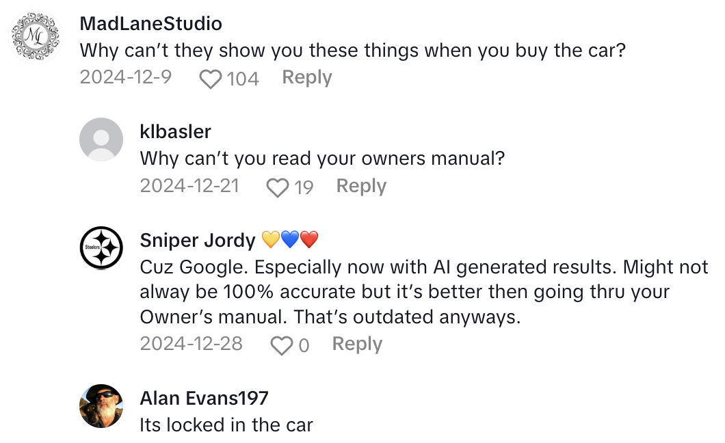The width and height of the screenshot is (725, 443).
Task: Open the MadLaneStudio username link
Action: click(150, 24)
